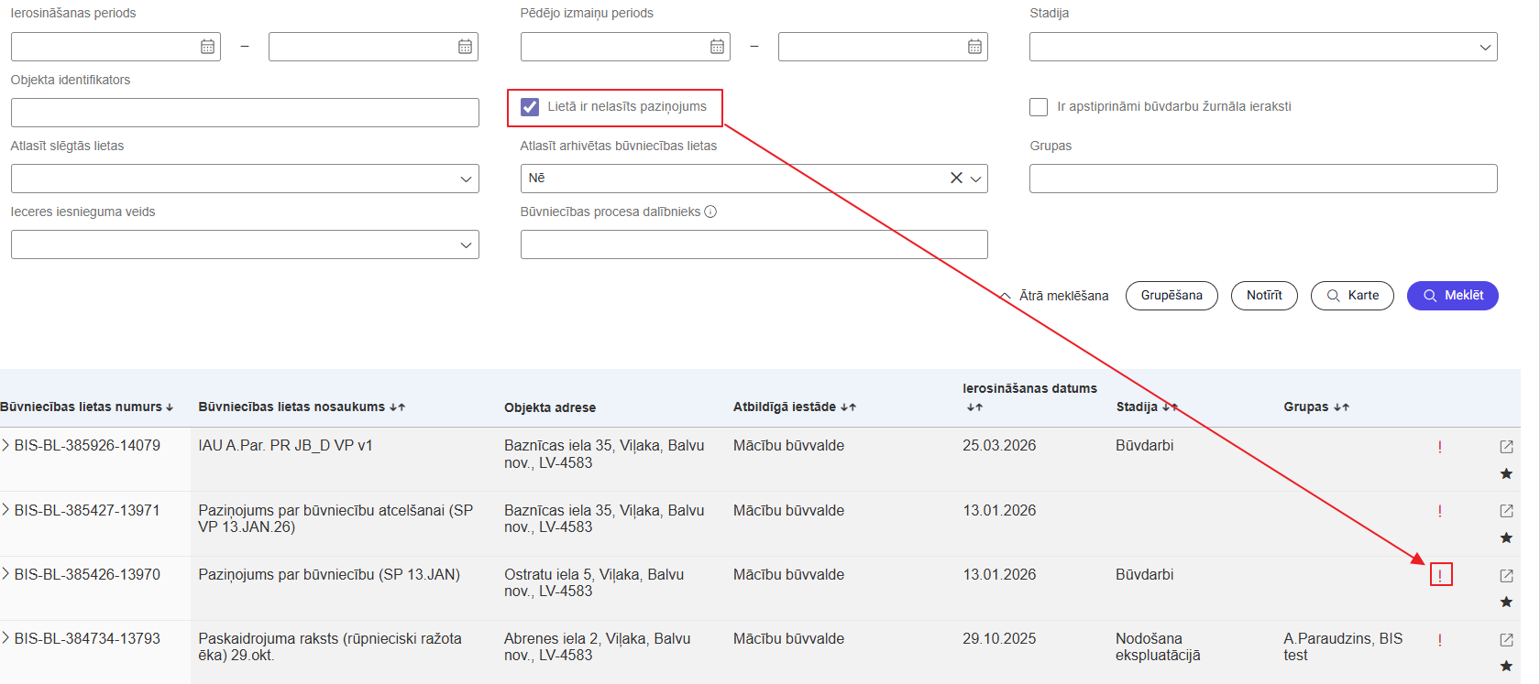This screenshot has height=684, width=1540.
Task: Enable 'Ir apstiprināmi būvdarbu žurnāla ieraksti' checkbox
Action: coord(1039,107)
